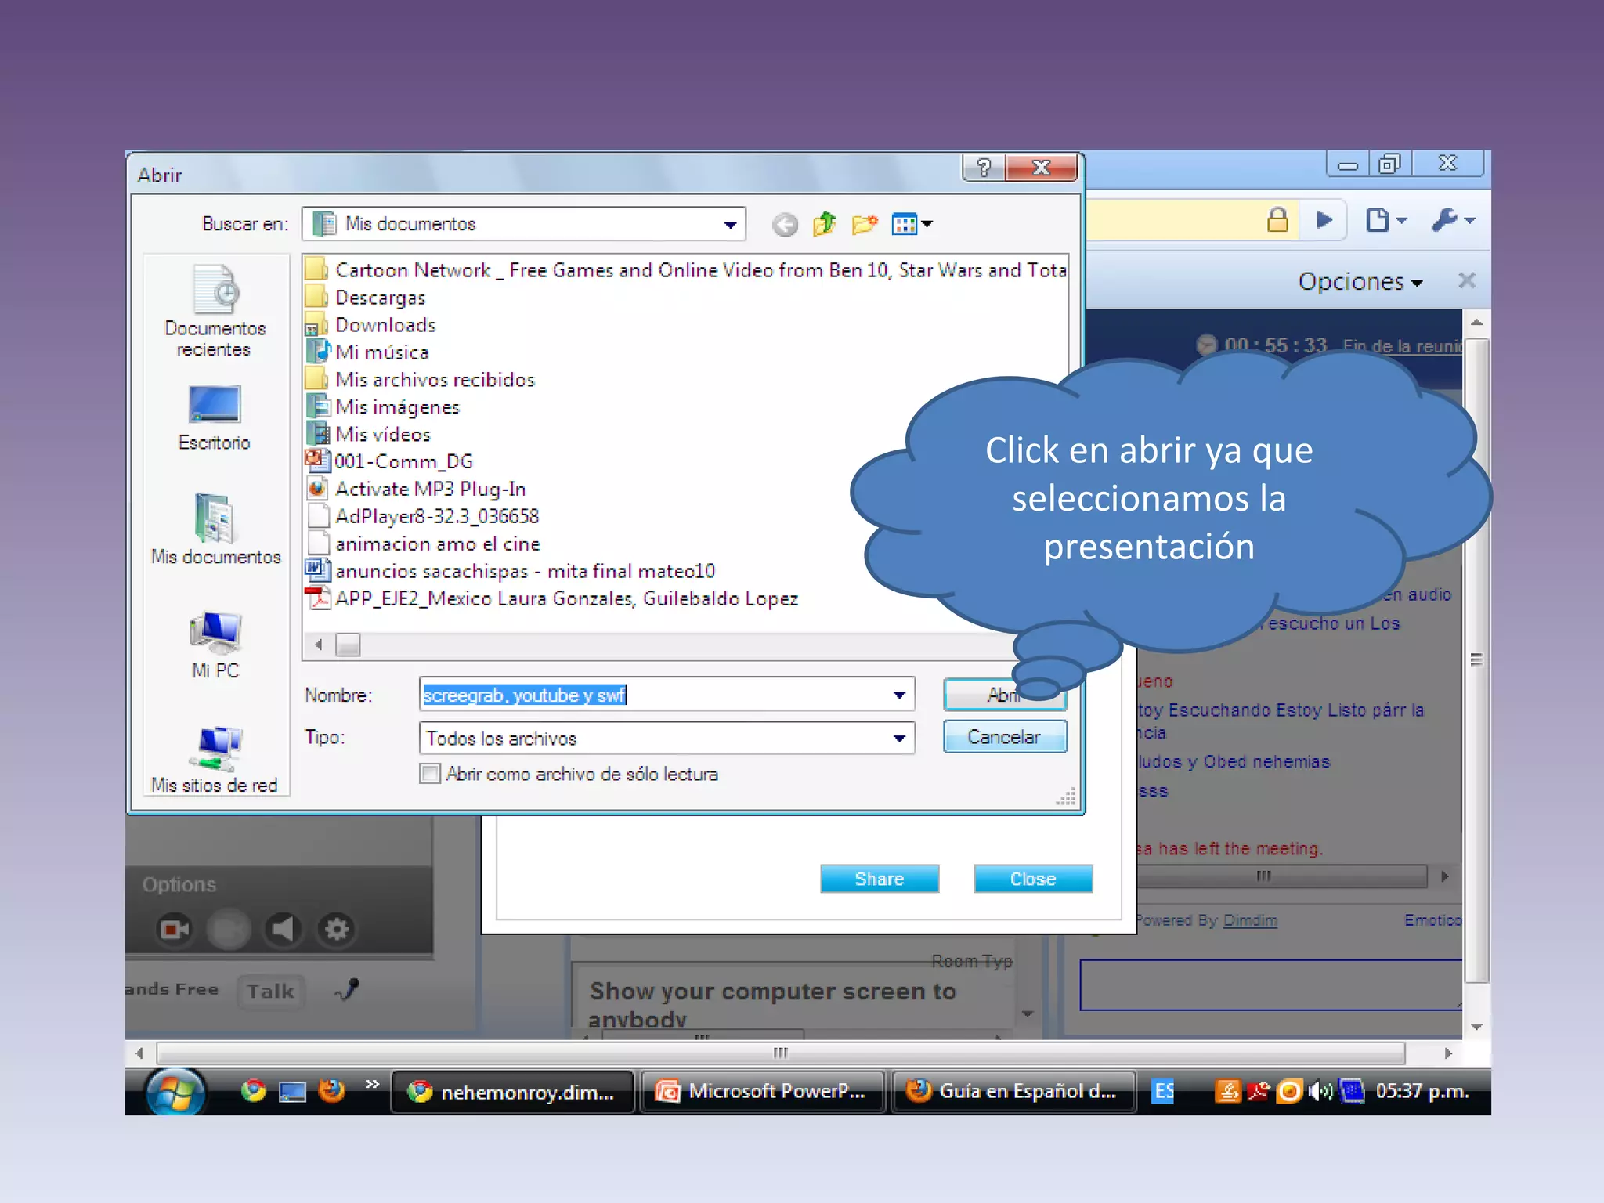1604x1203 pixels.
Task: Click the volume icon in system tray
Action: (1321, 1091)
